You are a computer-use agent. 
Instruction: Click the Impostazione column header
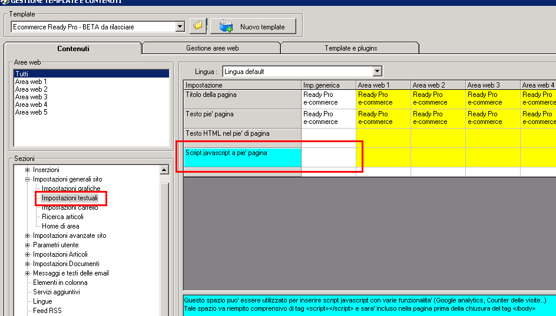coord(242,85)
